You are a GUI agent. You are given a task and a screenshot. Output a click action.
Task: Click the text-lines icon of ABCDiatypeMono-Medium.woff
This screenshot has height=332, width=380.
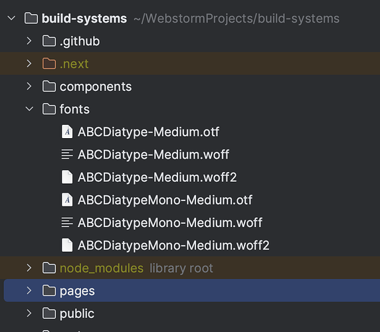point(67,222)
